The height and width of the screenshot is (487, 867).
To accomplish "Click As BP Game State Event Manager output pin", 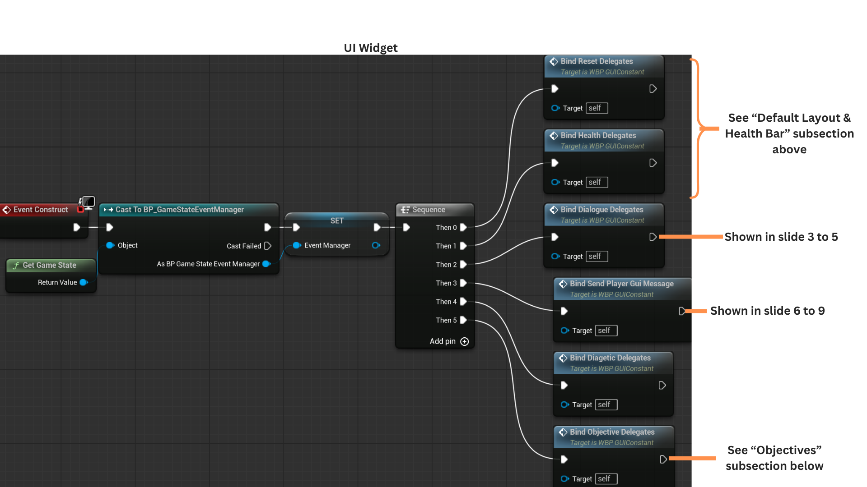I will tap(266, 264).
